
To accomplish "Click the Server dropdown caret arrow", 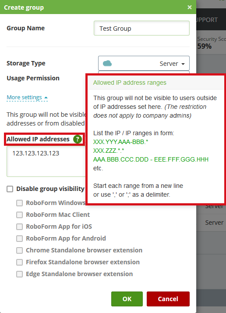I will point(183,64).
